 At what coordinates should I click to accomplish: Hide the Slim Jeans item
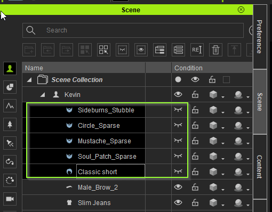click(178, 202)
